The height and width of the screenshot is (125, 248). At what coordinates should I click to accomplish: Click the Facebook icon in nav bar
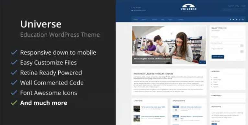coord(230,20)
